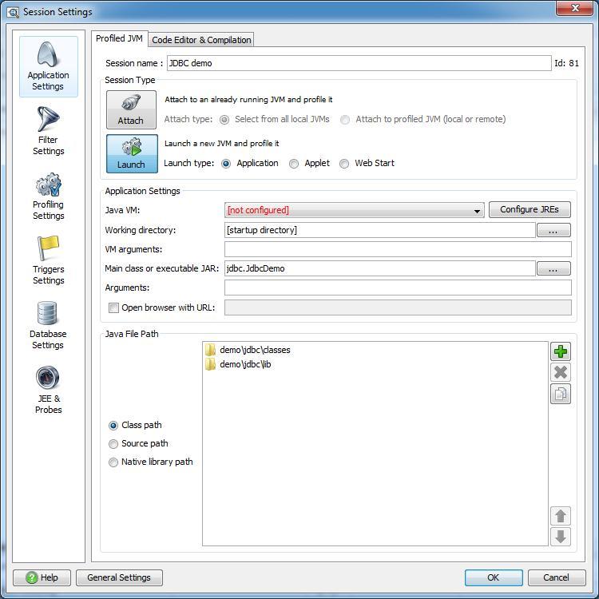
Task: Switch to Profiled JVM tab
Action: click(119, 38)
